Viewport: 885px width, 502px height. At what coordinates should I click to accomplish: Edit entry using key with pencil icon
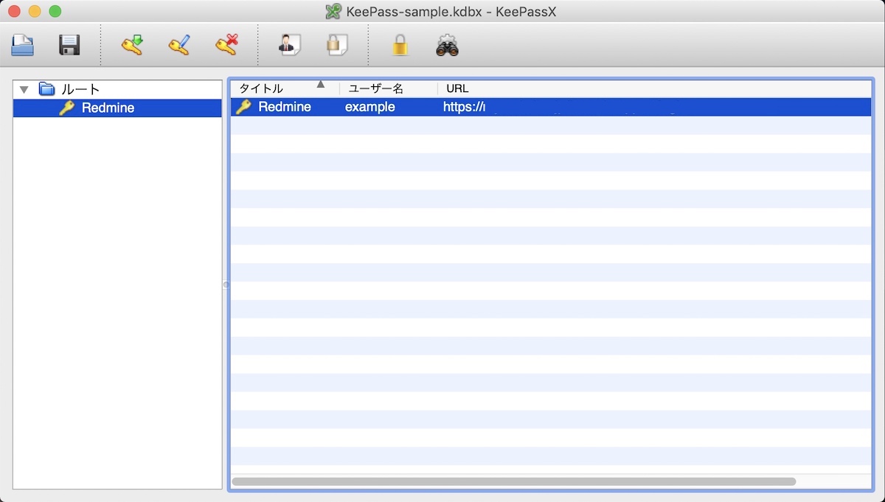pos(179,46)
